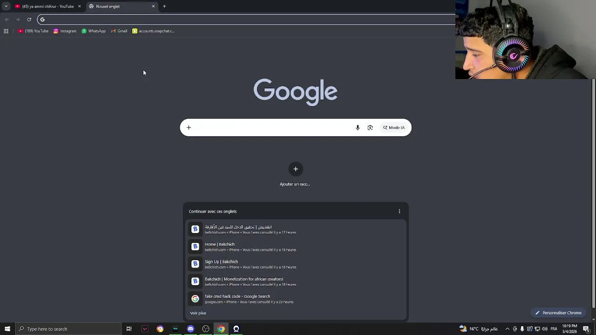The width and height of the screenshot is (596, 335).
Task: Click the tab search dropdown arrow
Action: point(6,6)
